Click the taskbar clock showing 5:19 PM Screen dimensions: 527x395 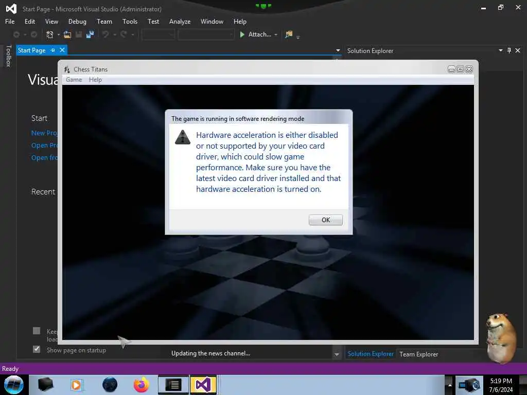point(501,385)
